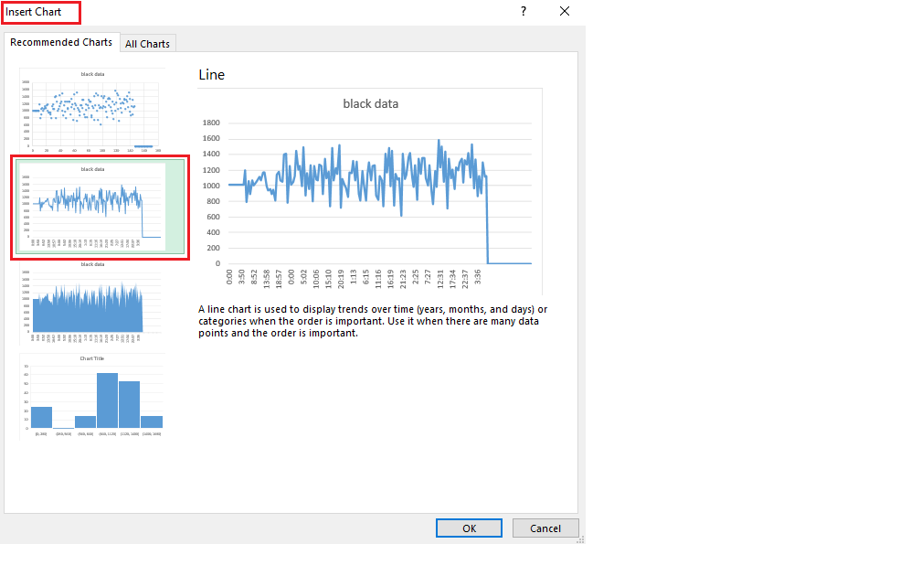Screen dimensions: 921x576
Task: Click the tallest bar in histogram thumbnail
Action: tap(108, 400)
